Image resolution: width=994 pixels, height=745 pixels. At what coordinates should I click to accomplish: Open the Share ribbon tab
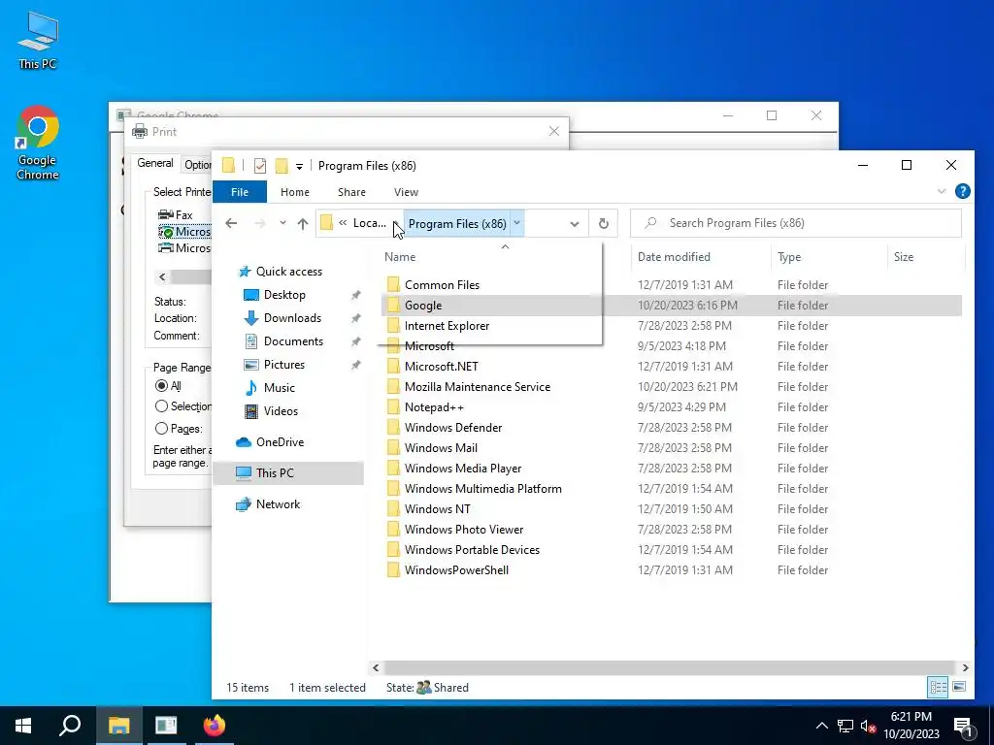(351, 192)
